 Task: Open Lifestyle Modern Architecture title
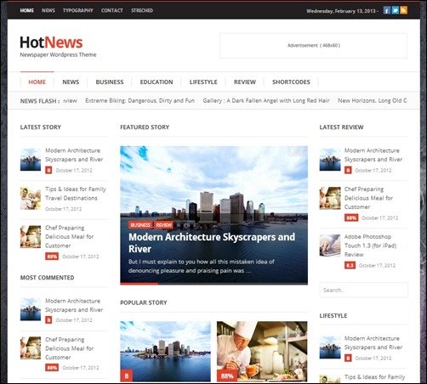point(373,343)
